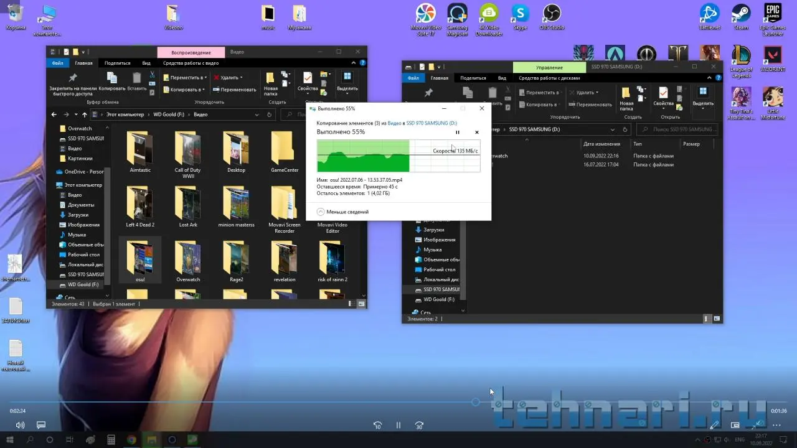Open Удалить dropdown in Видео window
The image size is (797, 448).
coord(228,78)
